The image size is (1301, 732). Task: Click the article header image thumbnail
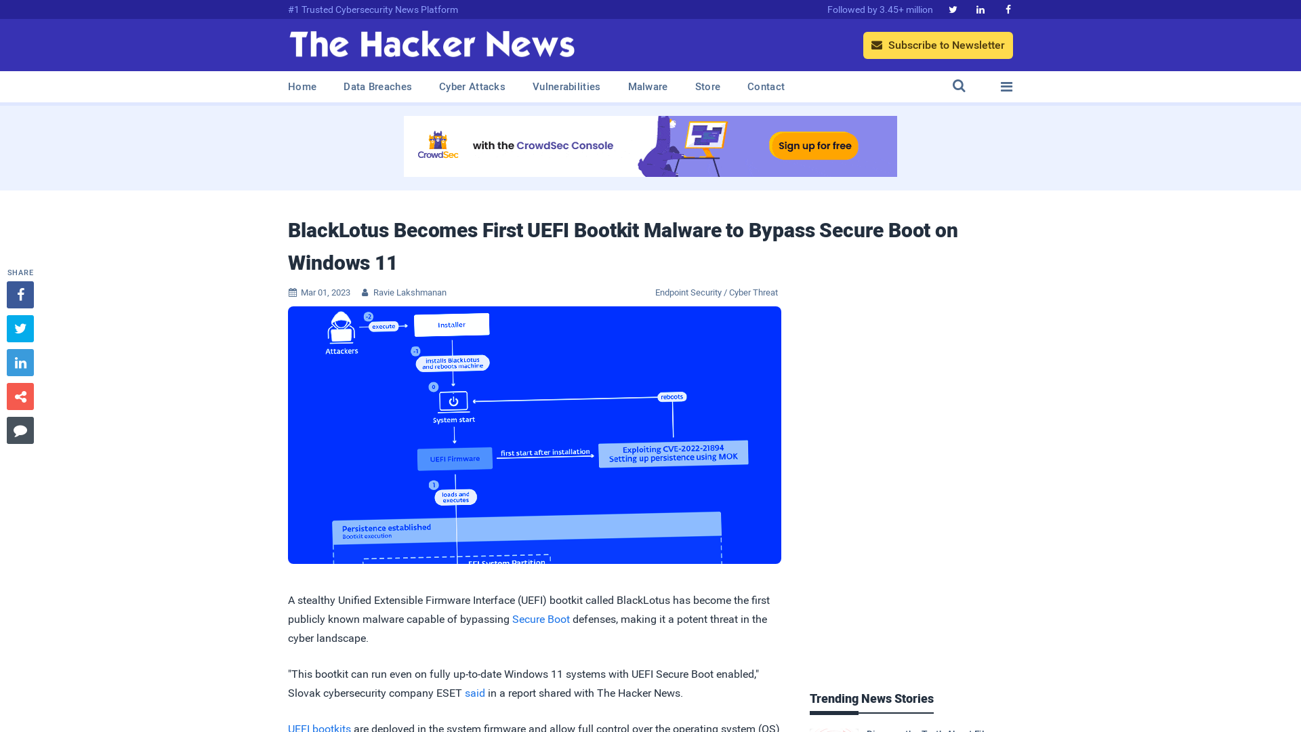point(535,434)
